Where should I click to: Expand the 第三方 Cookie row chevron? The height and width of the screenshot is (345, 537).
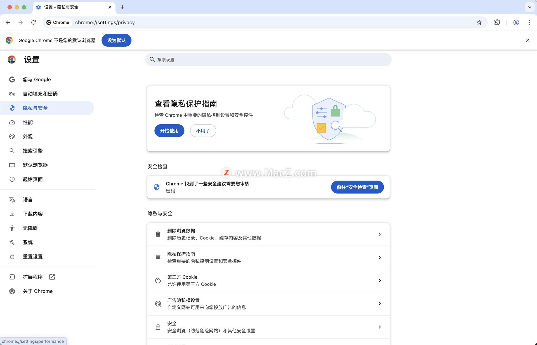click(380, 281)
